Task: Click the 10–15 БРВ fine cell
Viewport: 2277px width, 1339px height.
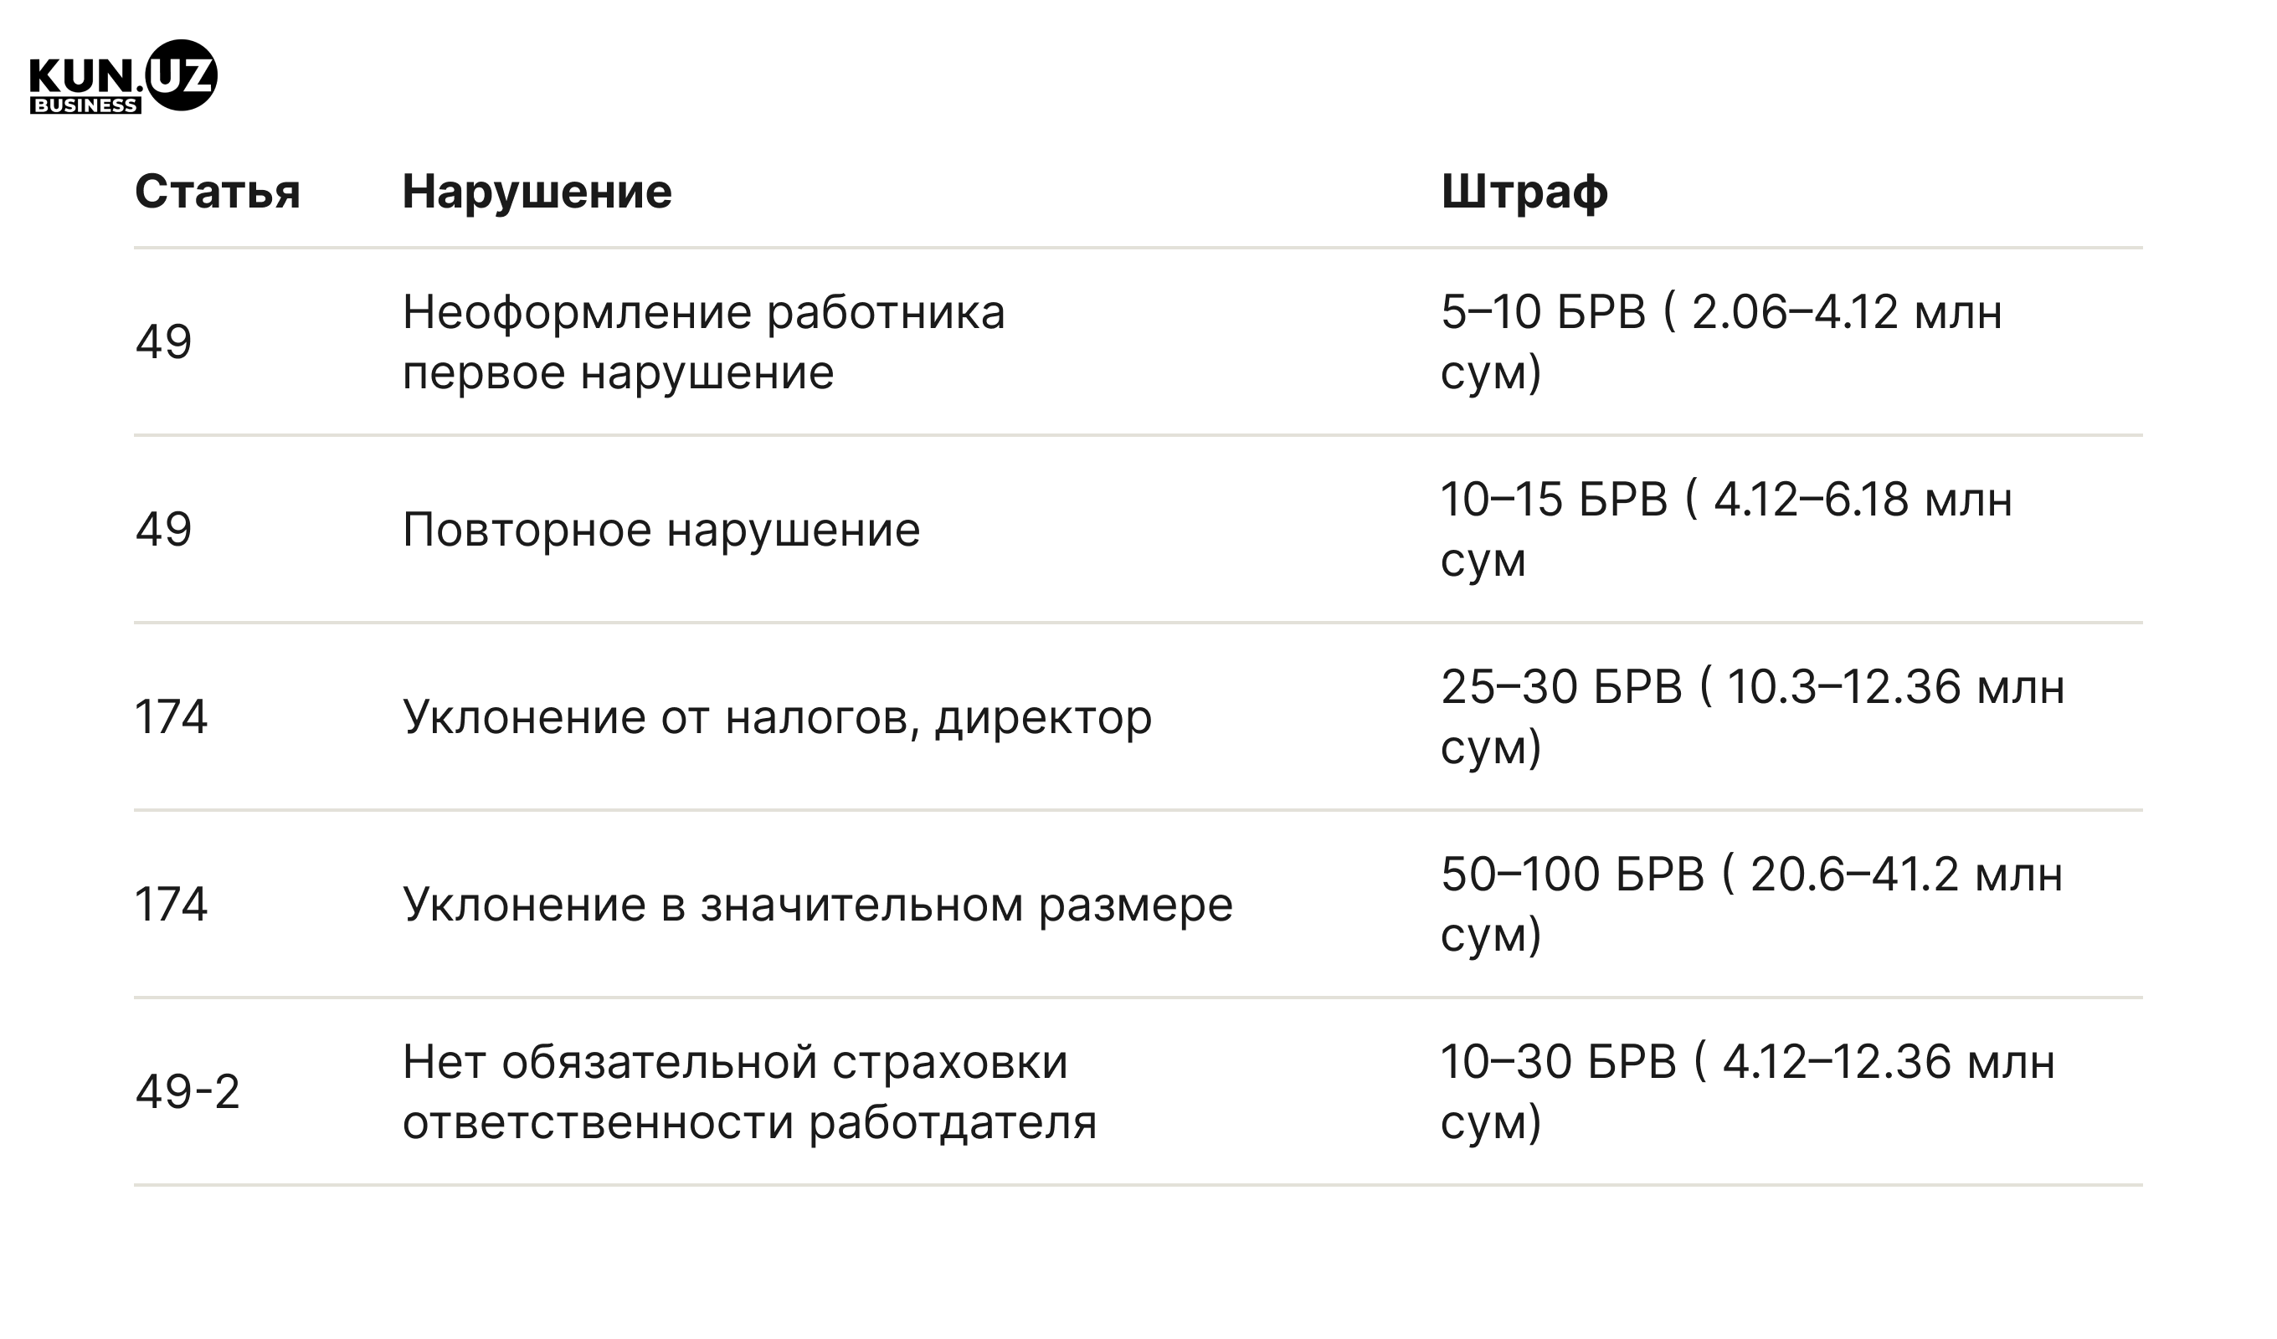Action: [1727, 530]
